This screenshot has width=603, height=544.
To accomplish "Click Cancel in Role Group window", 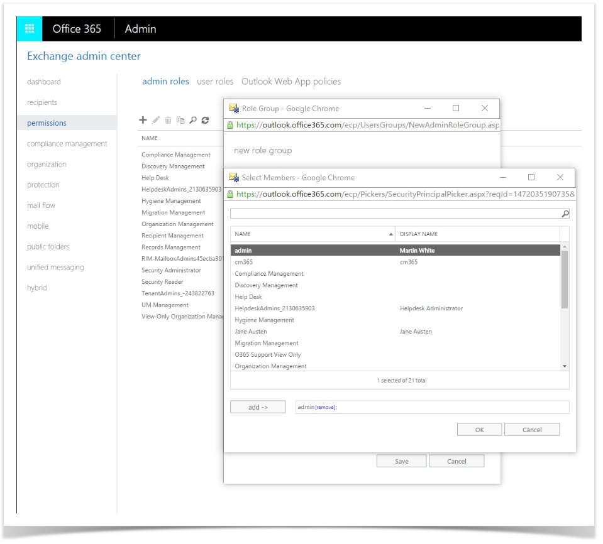I will 457,462.
